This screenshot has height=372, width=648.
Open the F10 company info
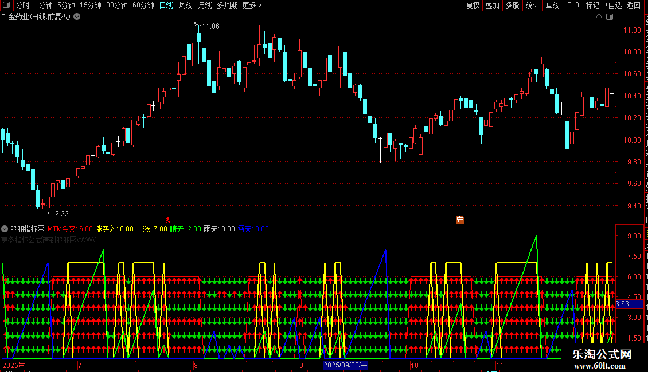pos(573,5)
